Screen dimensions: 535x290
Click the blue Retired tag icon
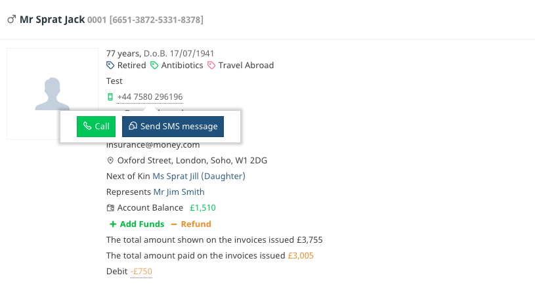coord(110,65)
